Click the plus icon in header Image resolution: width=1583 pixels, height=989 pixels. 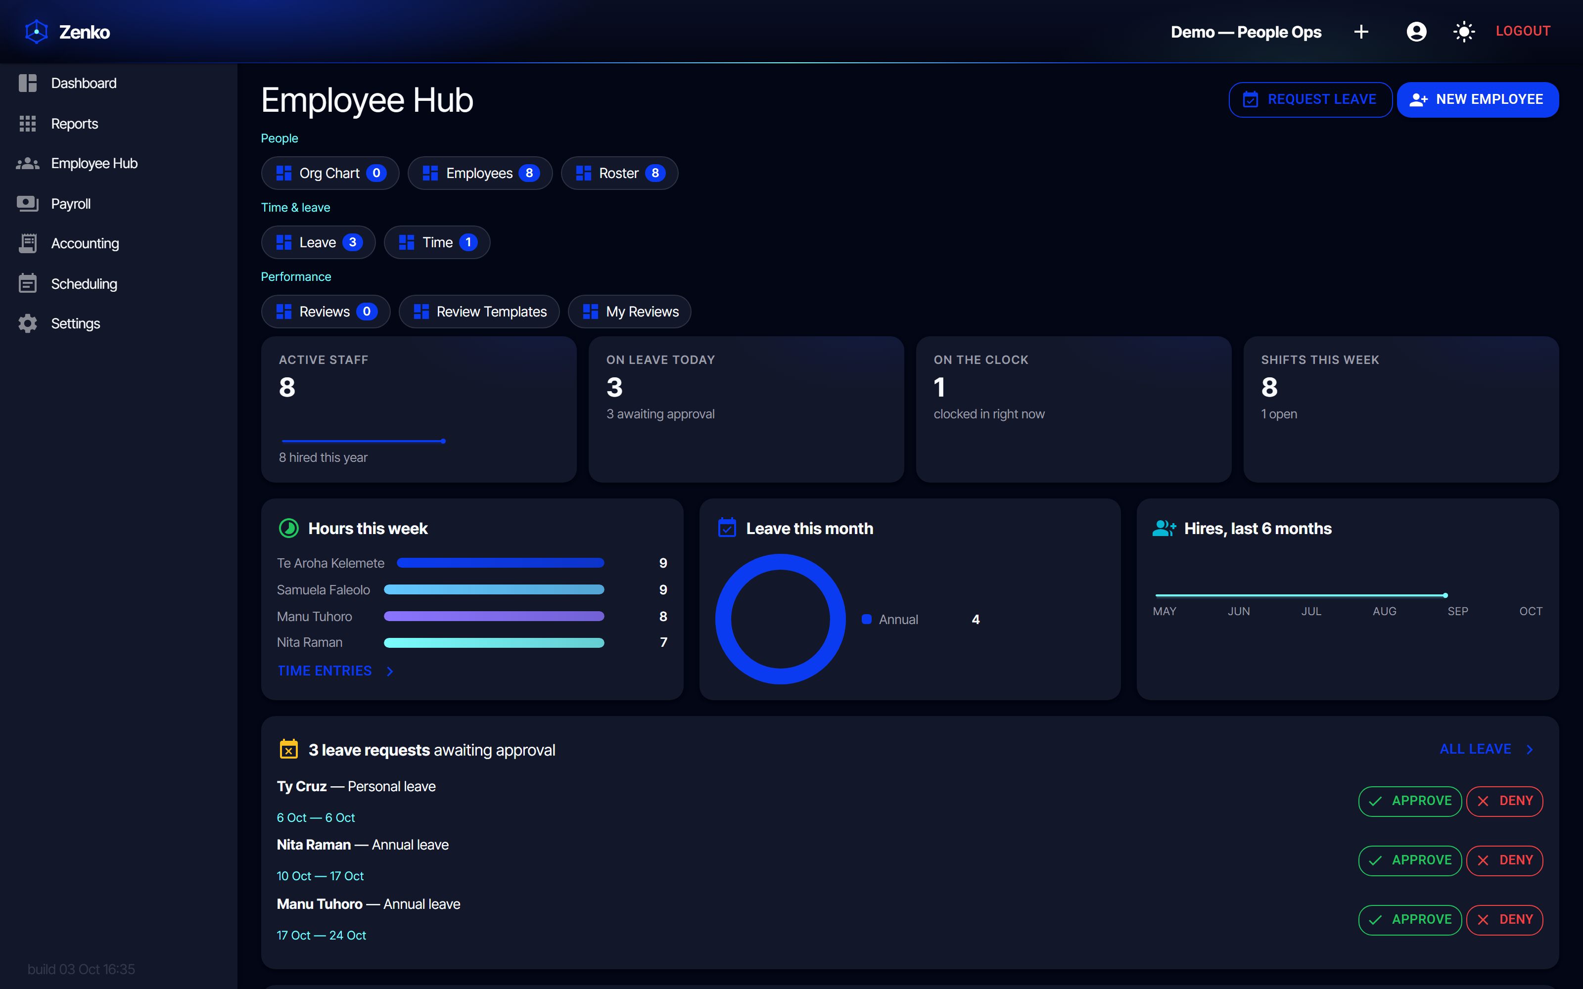pyautogui.click(x=1361, y=31)
